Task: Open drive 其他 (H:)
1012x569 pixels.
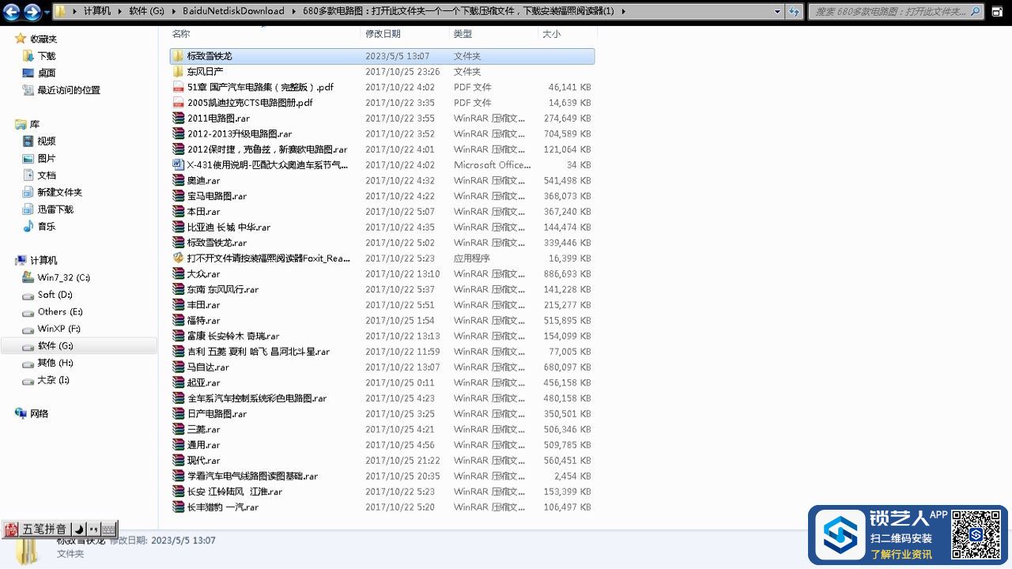Action: pos(55,363)
